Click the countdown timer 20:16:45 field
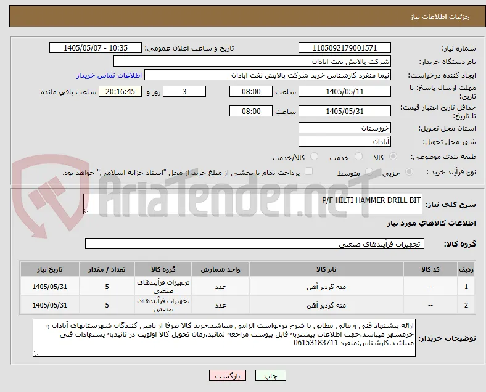The width and height of the screenshot is (486, 392). [120, 91]
